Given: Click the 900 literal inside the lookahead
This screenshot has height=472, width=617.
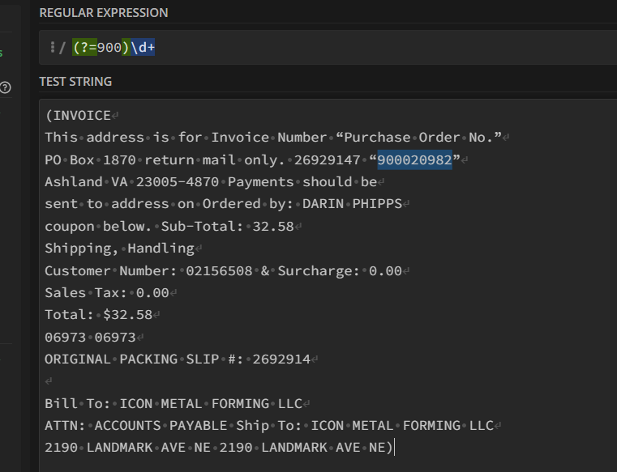Looking at the screenshot, I should click(109, 48).
